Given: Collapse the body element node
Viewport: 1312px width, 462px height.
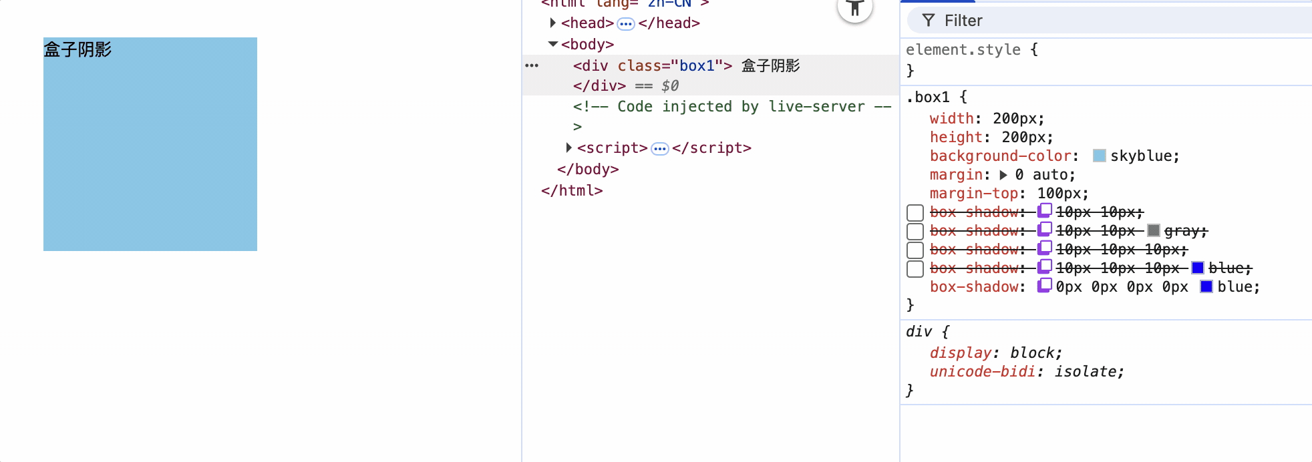Looking at the screenshot, I should click(553, 44).
